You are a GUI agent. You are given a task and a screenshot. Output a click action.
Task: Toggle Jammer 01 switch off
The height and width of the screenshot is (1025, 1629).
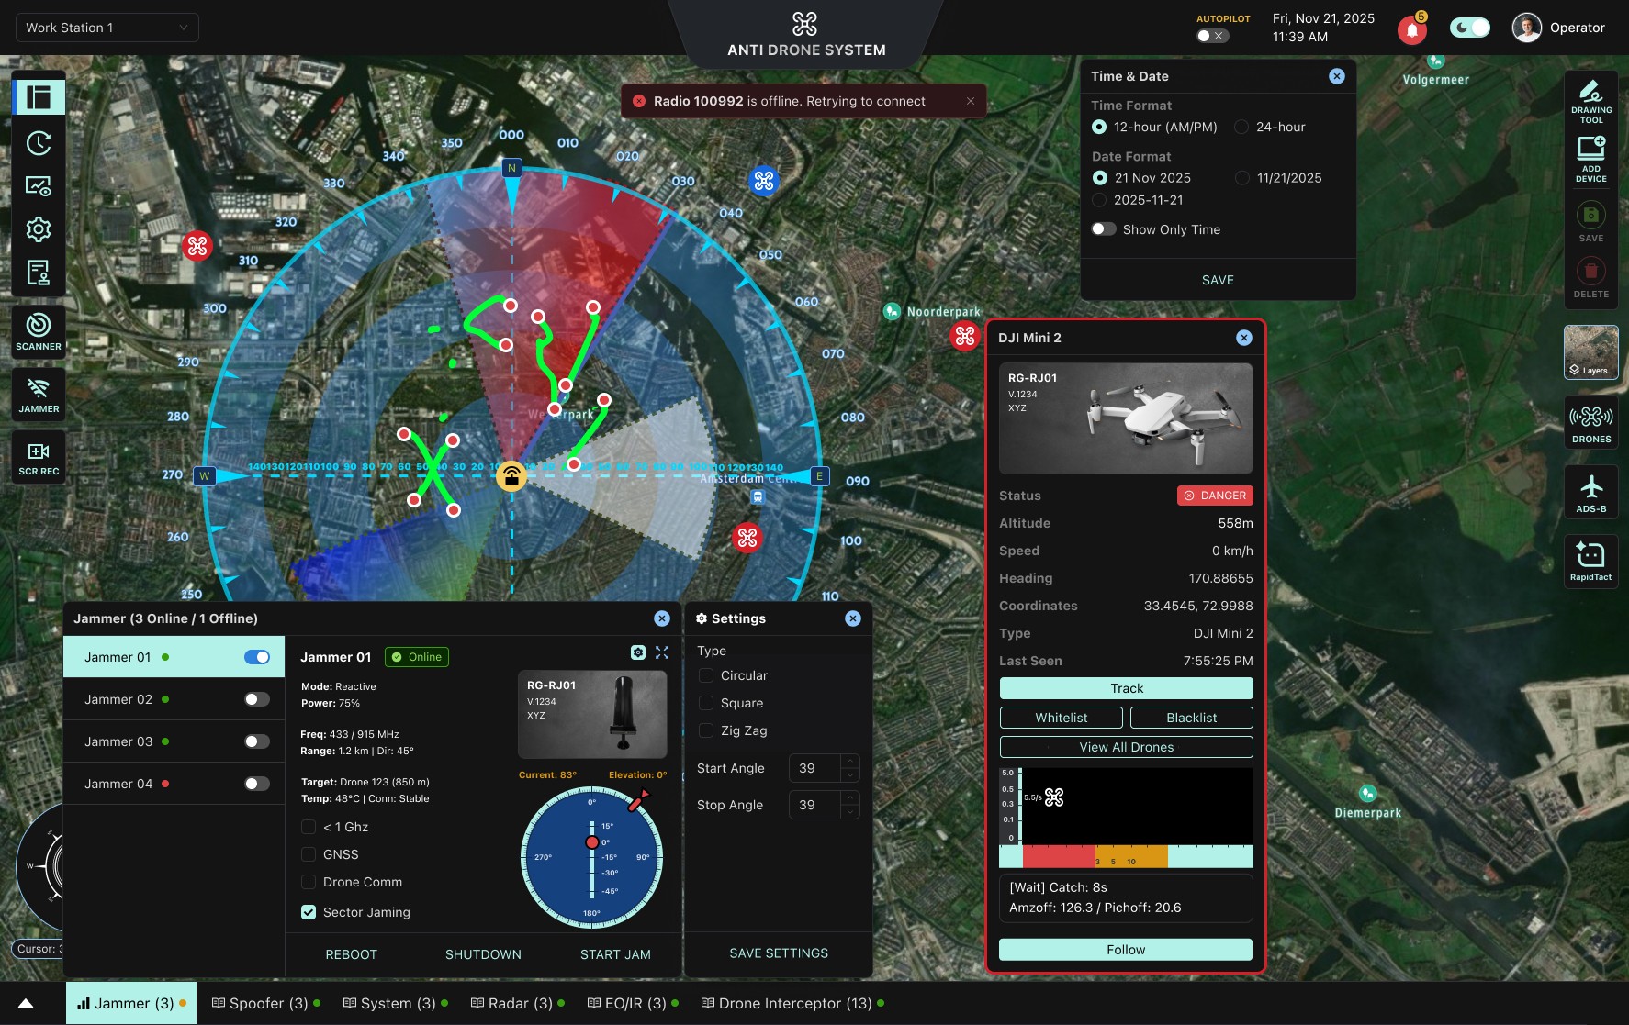pos(257,657)
